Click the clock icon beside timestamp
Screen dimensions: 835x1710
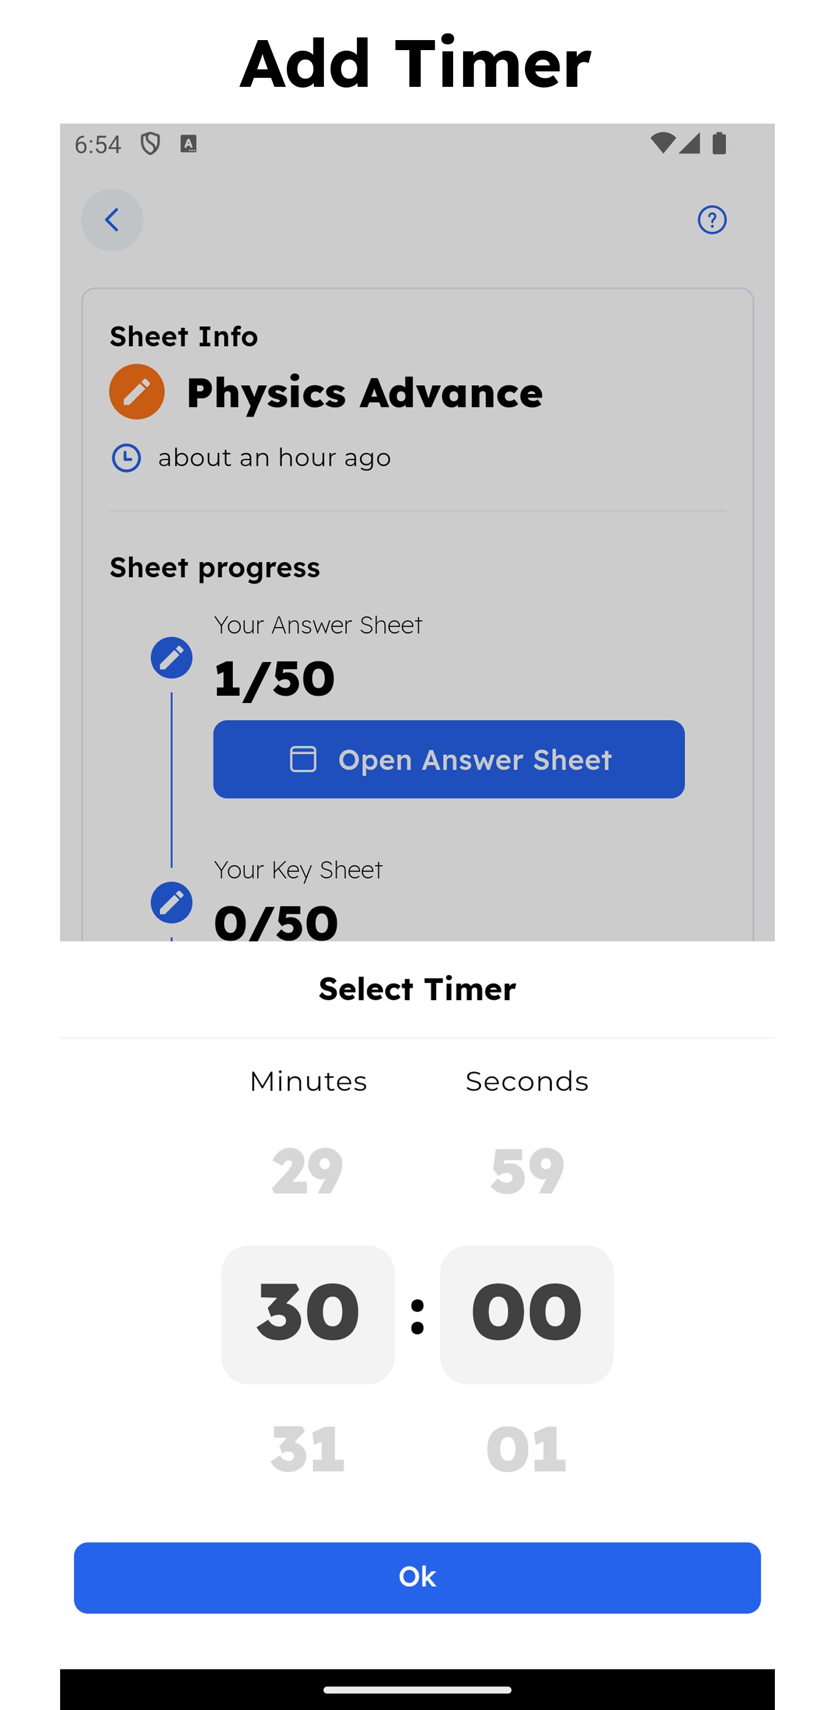click(126, 458)
